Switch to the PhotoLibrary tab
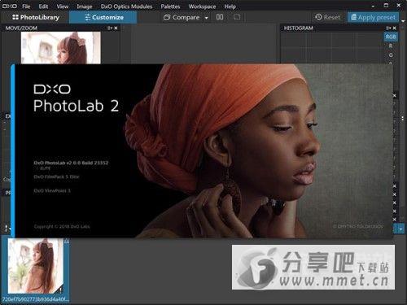This screenshot has height=305, width=407. point(36,17)
